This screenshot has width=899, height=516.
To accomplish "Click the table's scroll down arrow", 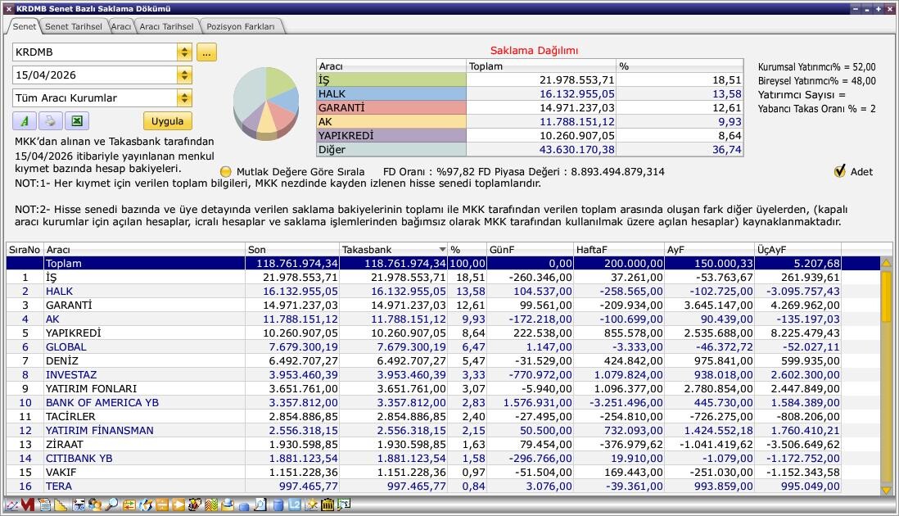I will pos(886,489).
